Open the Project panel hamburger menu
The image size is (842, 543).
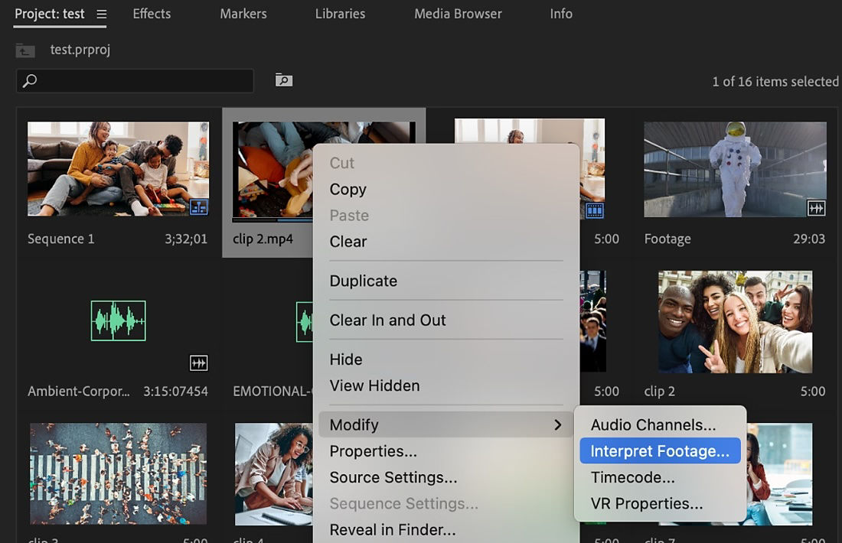click(x=100, y=13)
